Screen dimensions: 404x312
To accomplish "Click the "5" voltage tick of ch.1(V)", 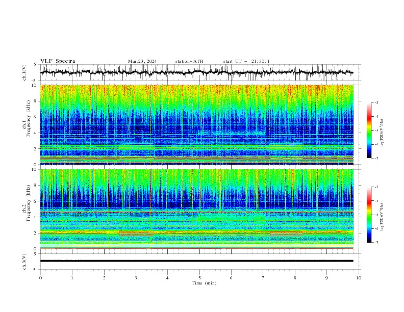I will point(35,64).
